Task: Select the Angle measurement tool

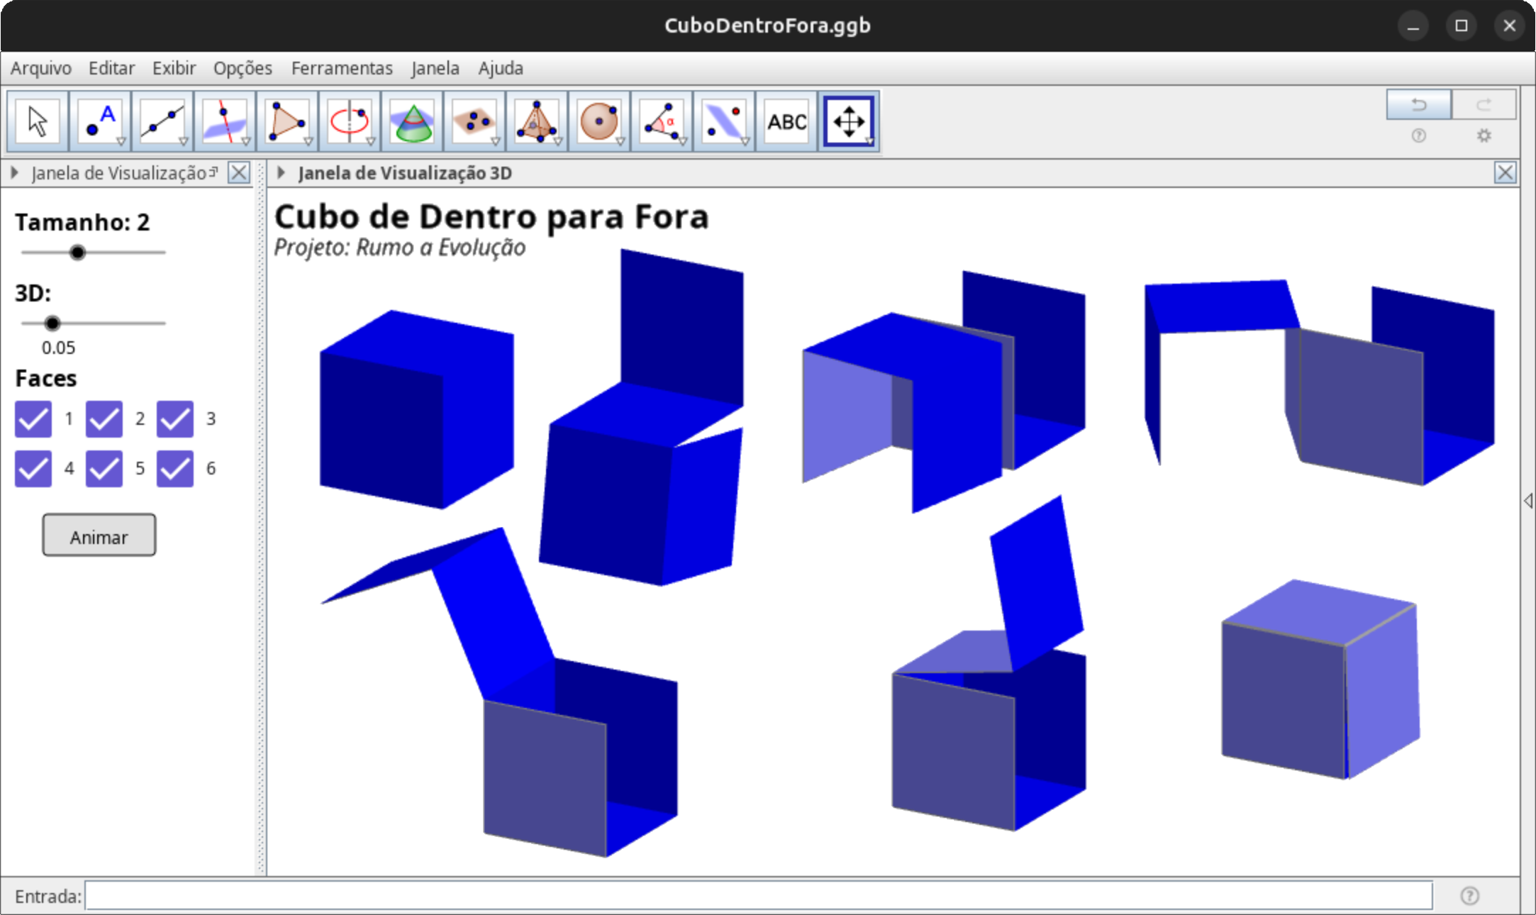Action: 662,121
